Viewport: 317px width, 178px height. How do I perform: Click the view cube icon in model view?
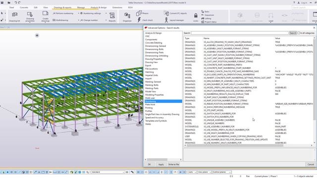tap(37, 36)
